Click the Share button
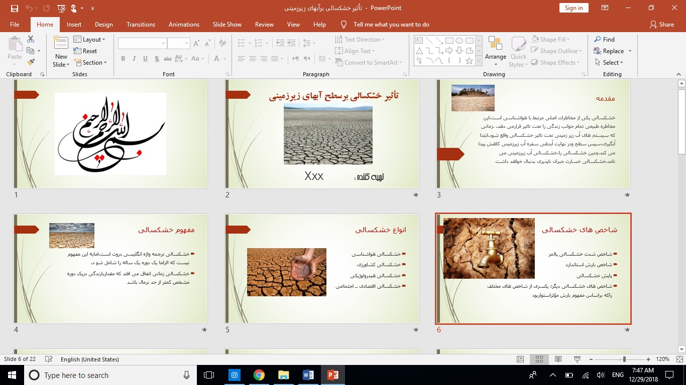The image size is (686, 385). [x=661, y=25]
